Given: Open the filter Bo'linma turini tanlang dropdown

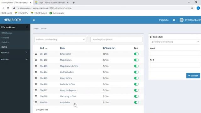Looking at the screenshot, I should coord(60,40).
